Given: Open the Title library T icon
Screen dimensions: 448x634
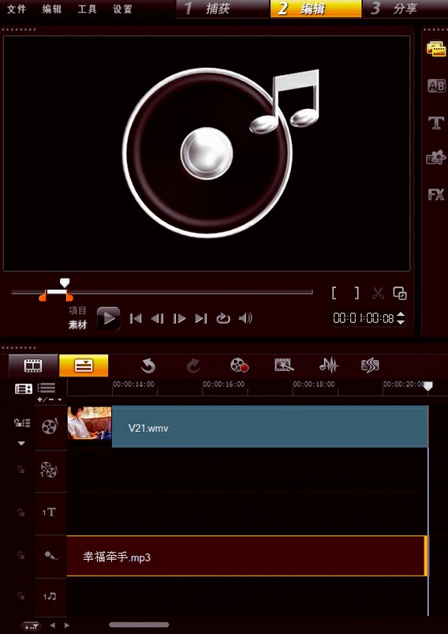Looking at the screenshot, I should [436, 122].
